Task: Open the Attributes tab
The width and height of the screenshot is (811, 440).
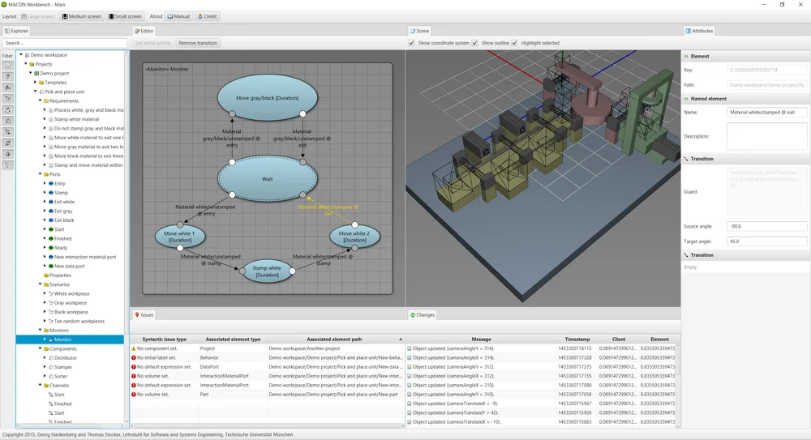Action: [699, 31]
